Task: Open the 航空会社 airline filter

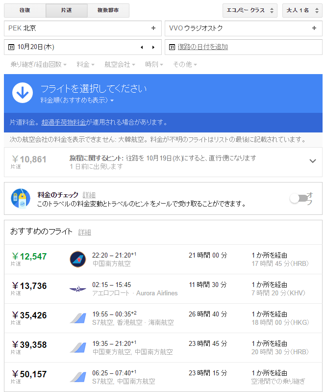Action: tap(120, 64)
